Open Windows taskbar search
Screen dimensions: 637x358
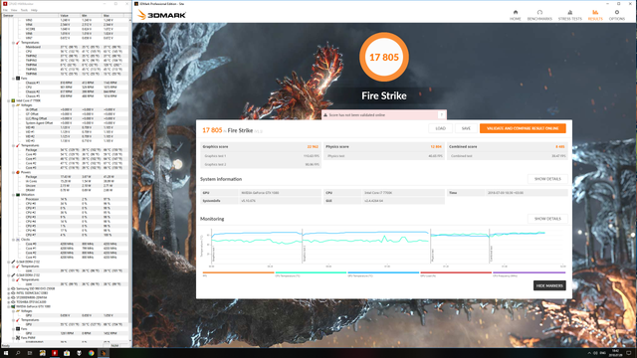pyautogui.click(x=18, y=353)
